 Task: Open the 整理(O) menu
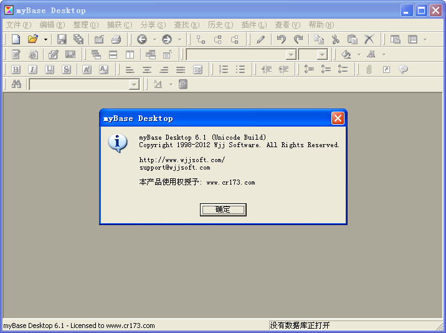point(86,25)
